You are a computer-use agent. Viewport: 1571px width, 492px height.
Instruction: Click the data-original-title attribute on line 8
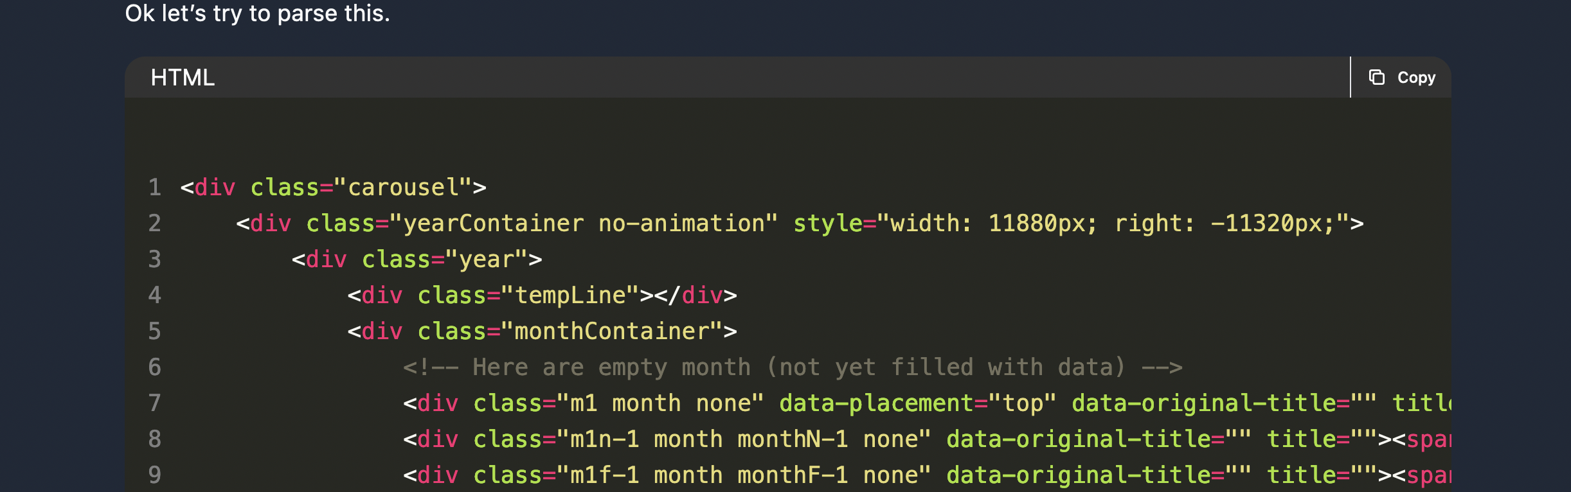pyautogui.click(x=1099, y=439)
